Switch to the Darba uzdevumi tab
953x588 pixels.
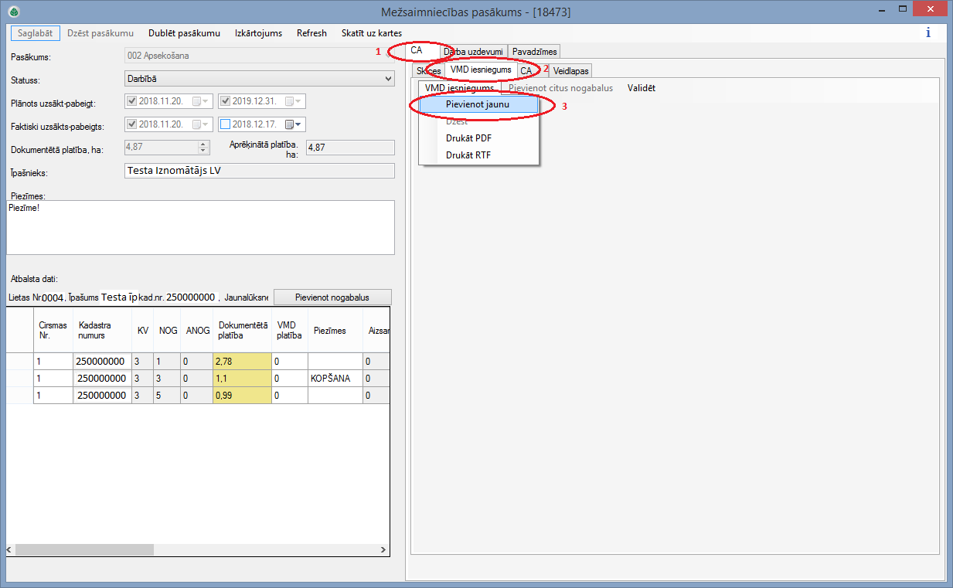pos(473,52)
